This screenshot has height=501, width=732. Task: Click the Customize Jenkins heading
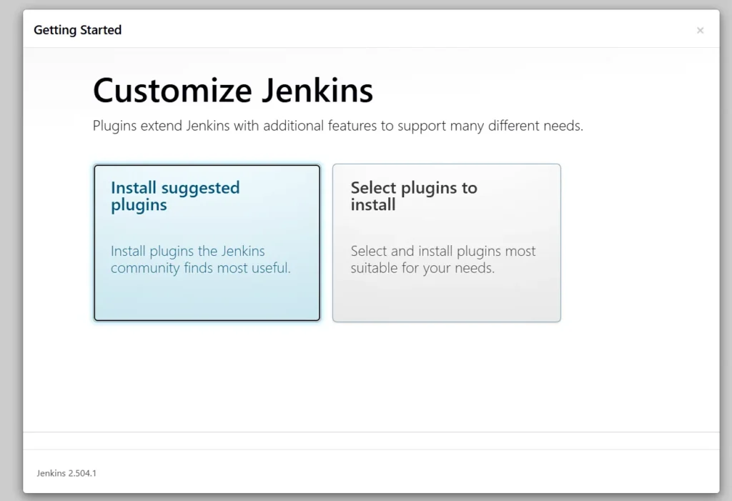[x=233, y=91]
